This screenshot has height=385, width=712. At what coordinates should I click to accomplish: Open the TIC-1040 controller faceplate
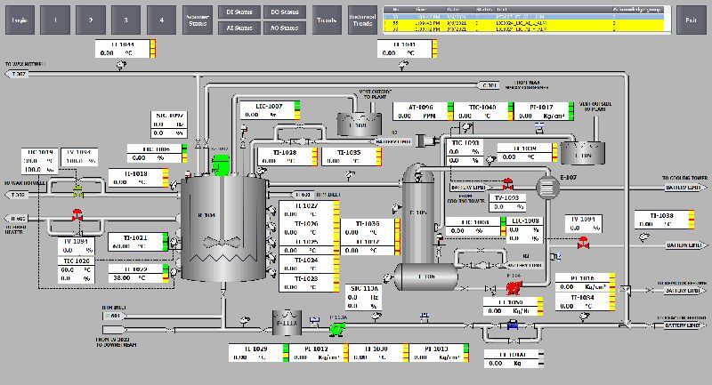pyautogui.click(x=481, y=110)
